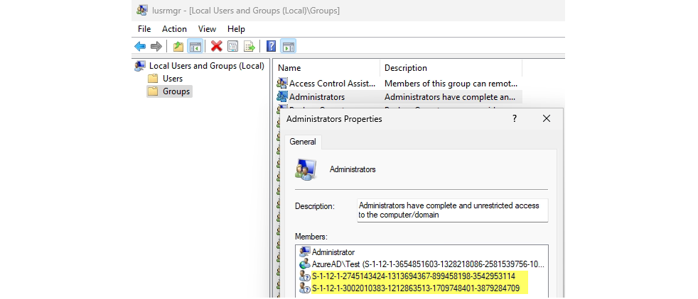Click the question mark help button in dialog

[x=514, y=118]
